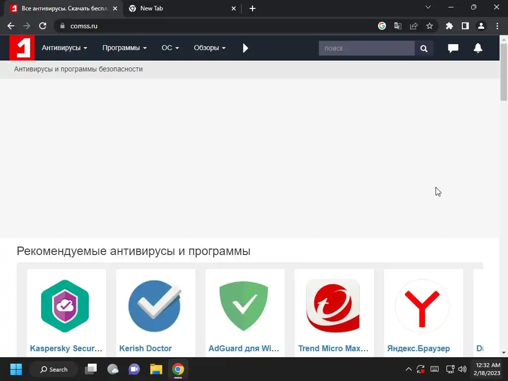Expand the Программы menu
This screenshot has height=381, width=508.
tap(125, 48)
